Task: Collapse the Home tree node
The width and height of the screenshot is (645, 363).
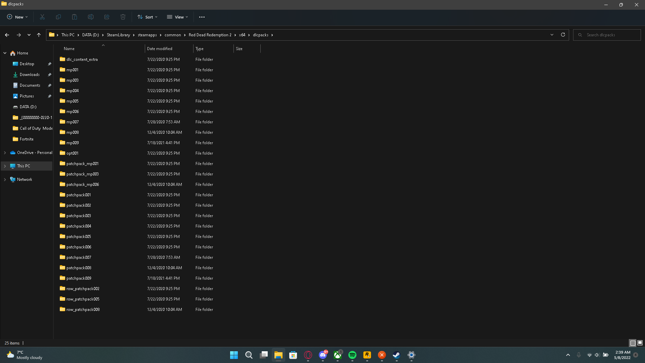Action: [5, 53]
